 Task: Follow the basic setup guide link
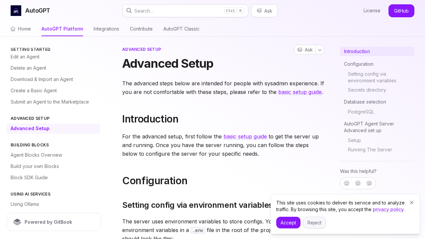[x=300, y=92]
